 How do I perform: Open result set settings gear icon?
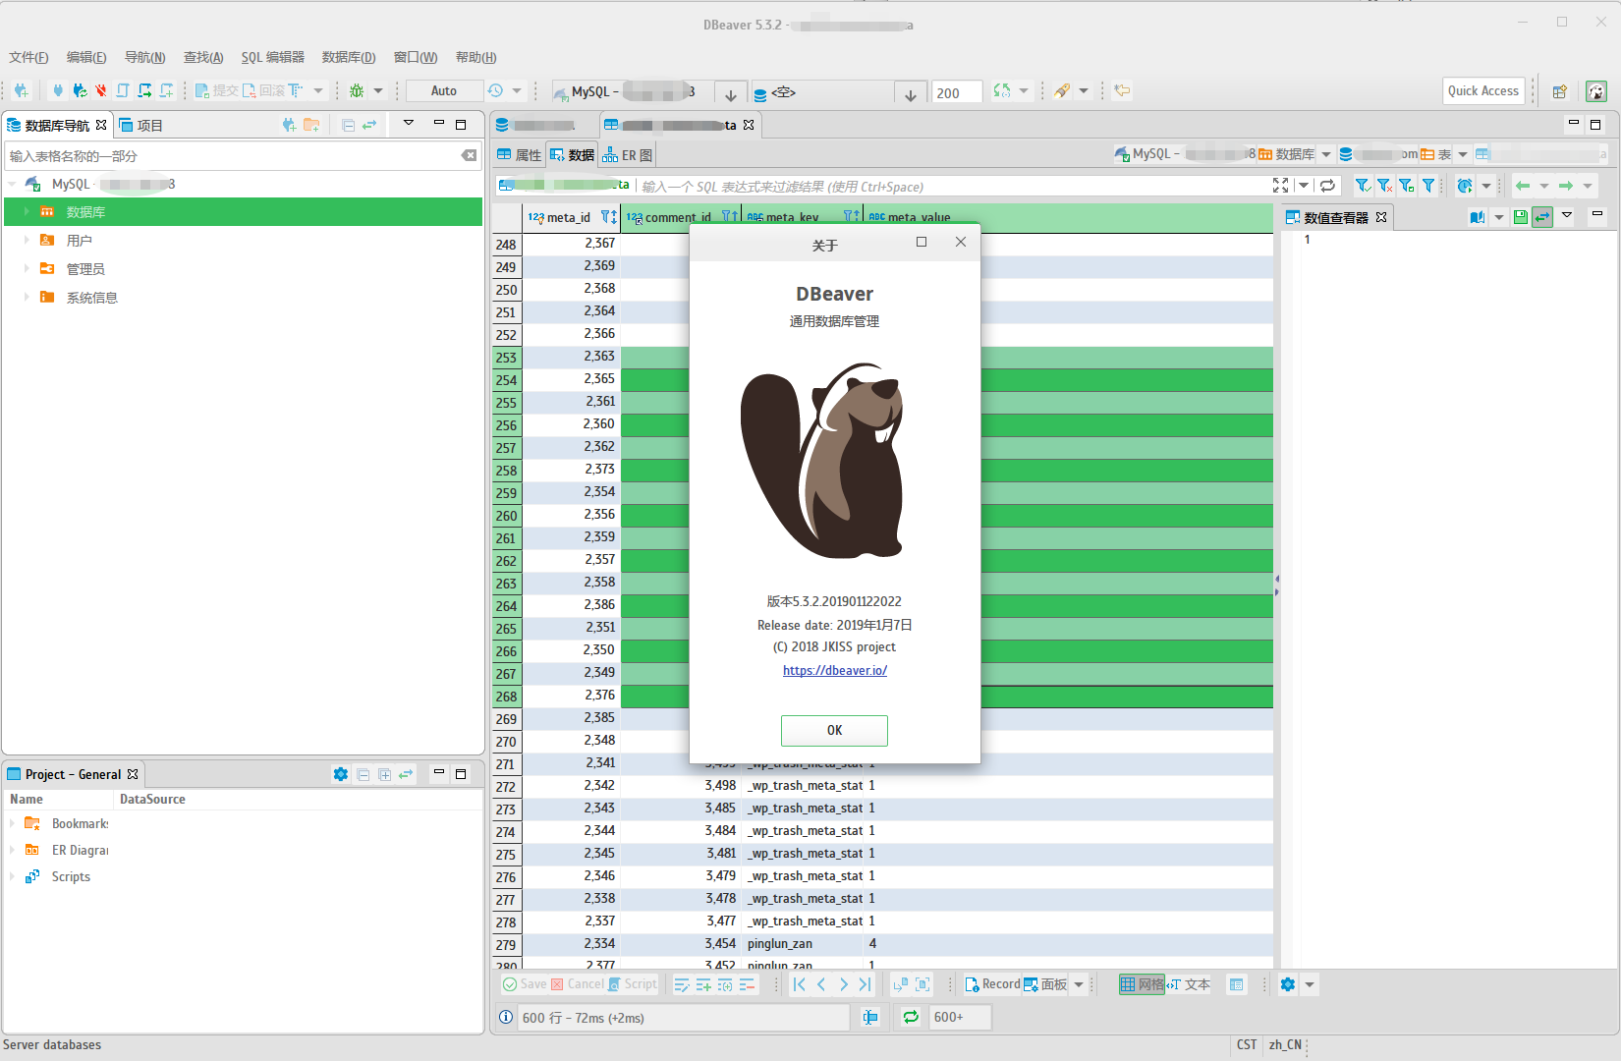[x=1287, y=983]
